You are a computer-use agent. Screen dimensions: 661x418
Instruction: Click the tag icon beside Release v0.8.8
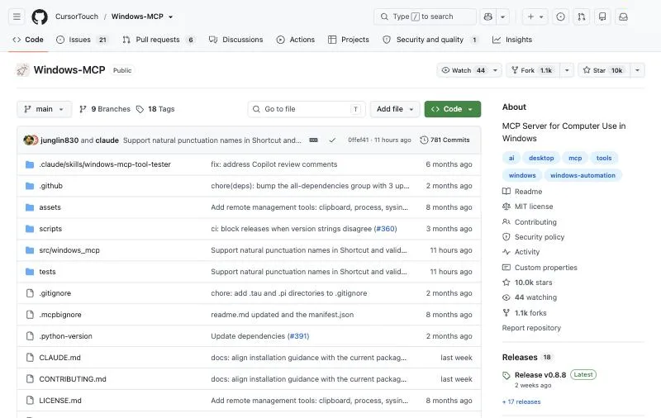pos(506,375)
